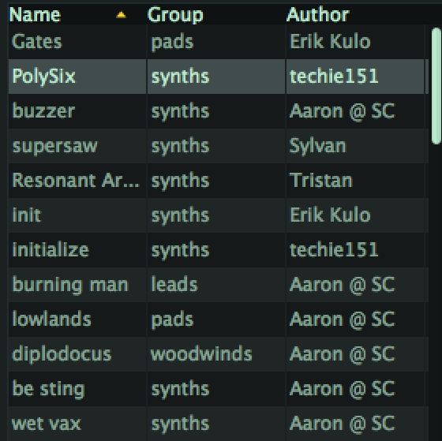Click author Sylvan in supersaw row
The height and width of the screenshot is (441, 442).
click(x=317, y=146)
